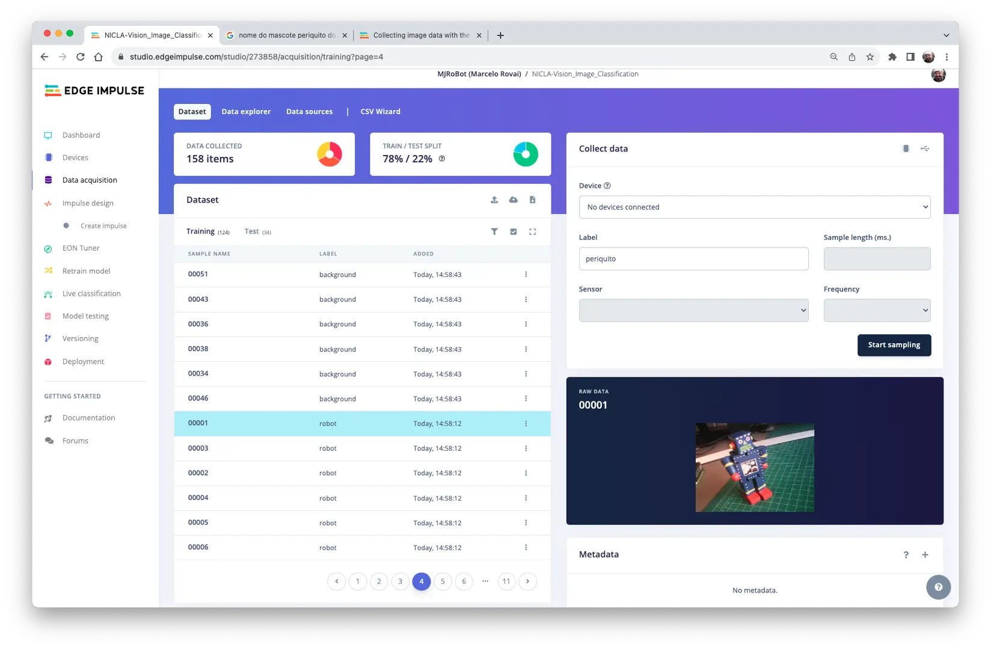This screenshot has height=649, width=991.
Task: Open the filter icon above sample list
Action: 494,232
